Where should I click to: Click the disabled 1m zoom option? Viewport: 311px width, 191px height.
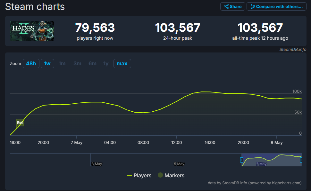pos(62,63)
